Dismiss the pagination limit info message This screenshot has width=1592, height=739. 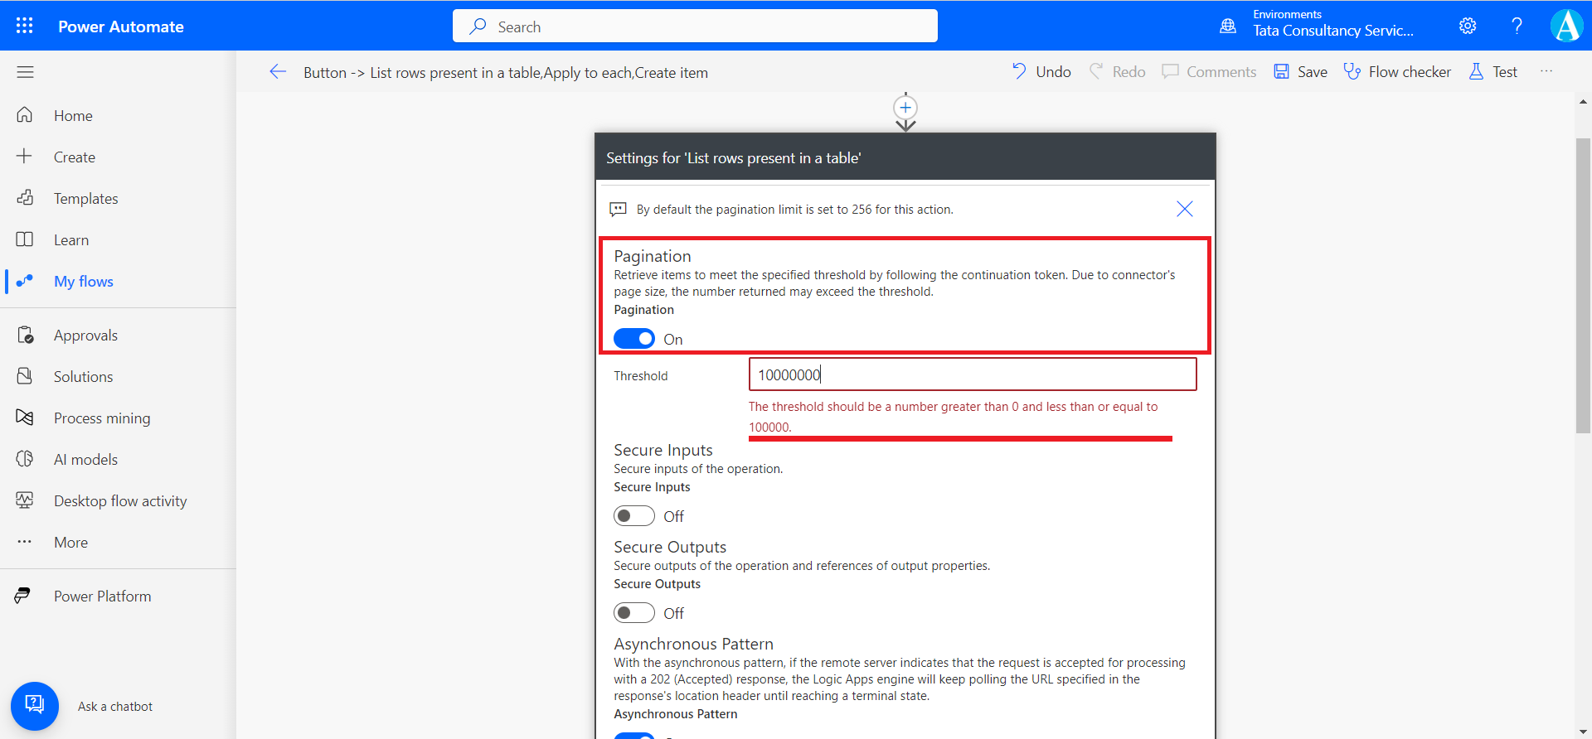tap(1185, 209)
